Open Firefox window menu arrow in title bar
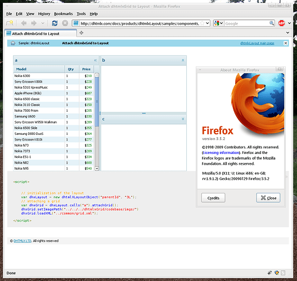297x281 pixels. coord(7,6)
